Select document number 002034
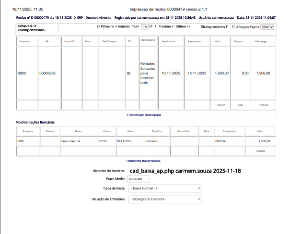290x234 pixels. click(220, 141)
